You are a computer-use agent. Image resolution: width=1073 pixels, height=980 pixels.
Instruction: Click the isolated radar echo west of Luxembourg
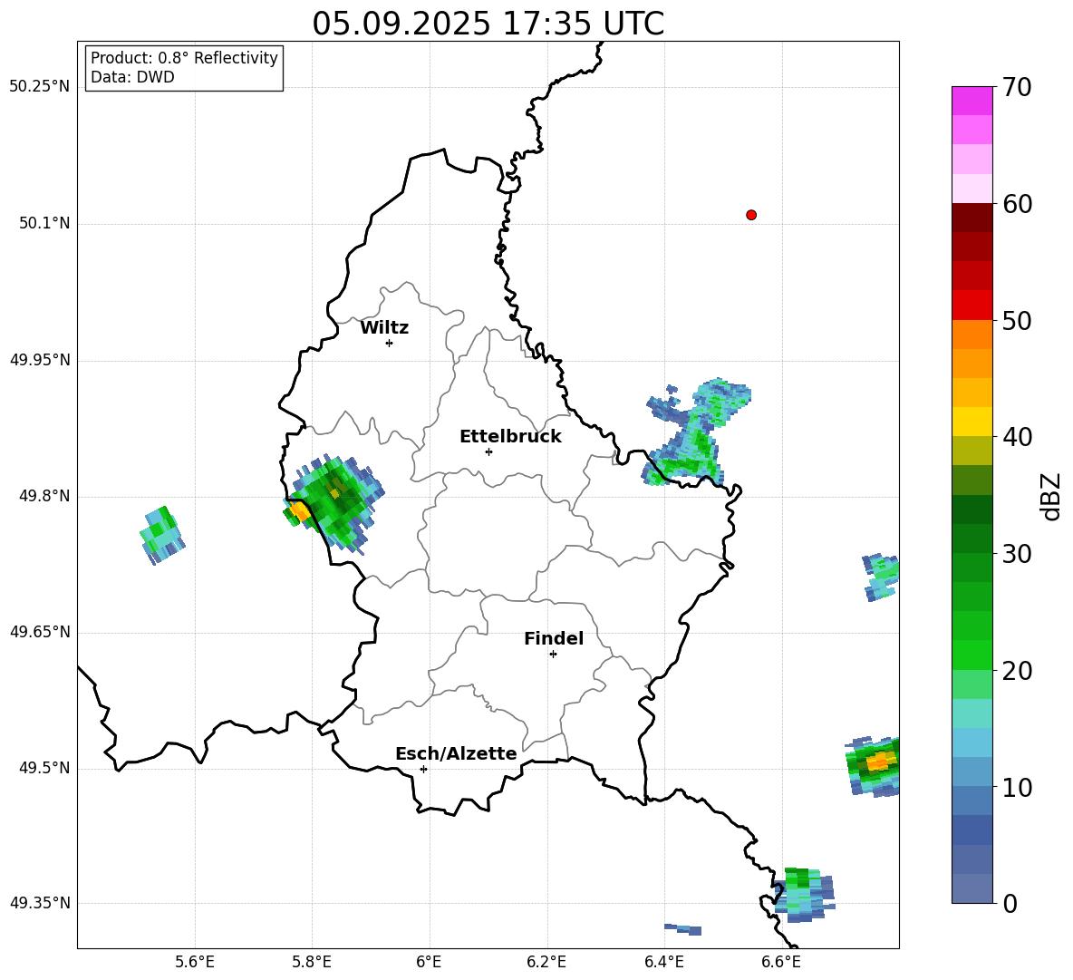pos(162,535)
